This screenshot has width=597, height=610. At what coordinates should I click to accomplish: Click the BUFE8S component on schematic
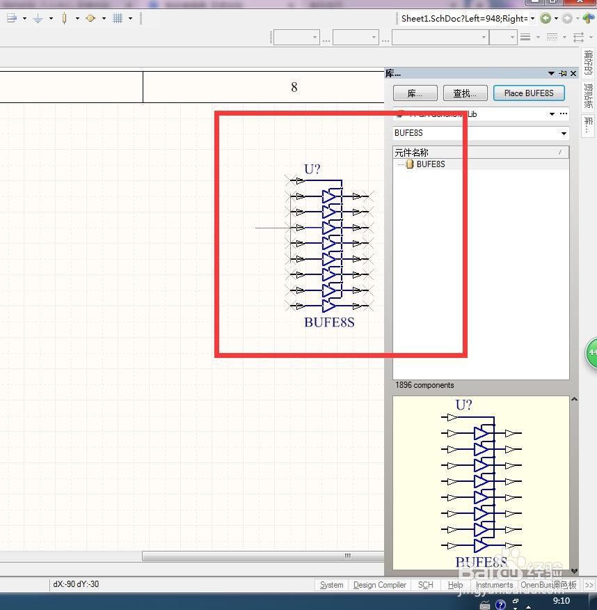[x=330, y=243]
